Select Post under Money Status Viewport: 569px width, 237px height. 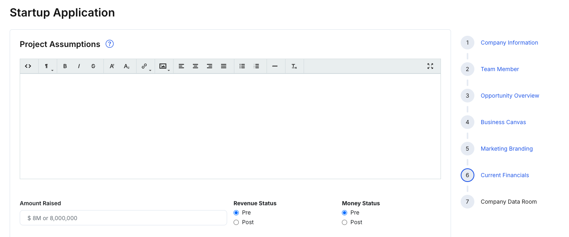[344, 222]
